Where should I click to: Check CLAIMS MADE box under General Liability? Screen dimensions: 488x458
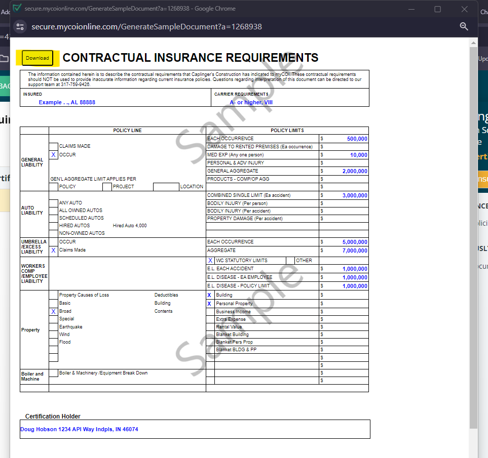click(x=53, y=146)
